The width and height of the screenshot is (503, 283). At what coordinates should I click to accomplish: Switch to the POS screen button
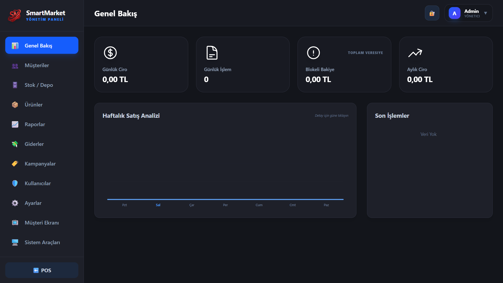[42, 270]
